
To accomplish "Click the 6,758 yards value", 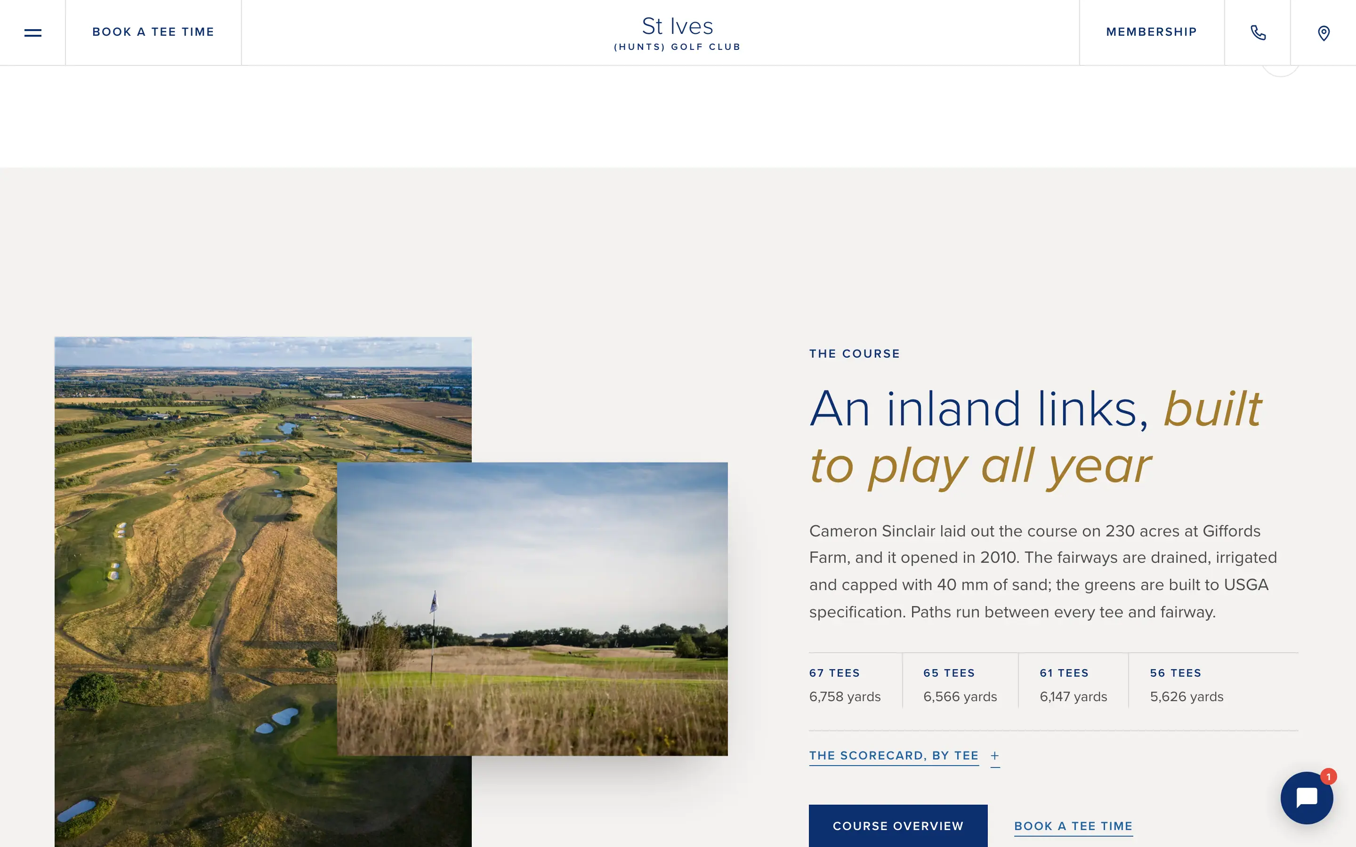I will 845,697.
